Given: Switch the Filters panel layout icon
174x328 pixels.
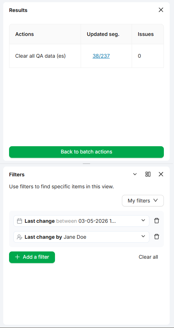Looking at the screenshot, I should (x=148, y=174).
